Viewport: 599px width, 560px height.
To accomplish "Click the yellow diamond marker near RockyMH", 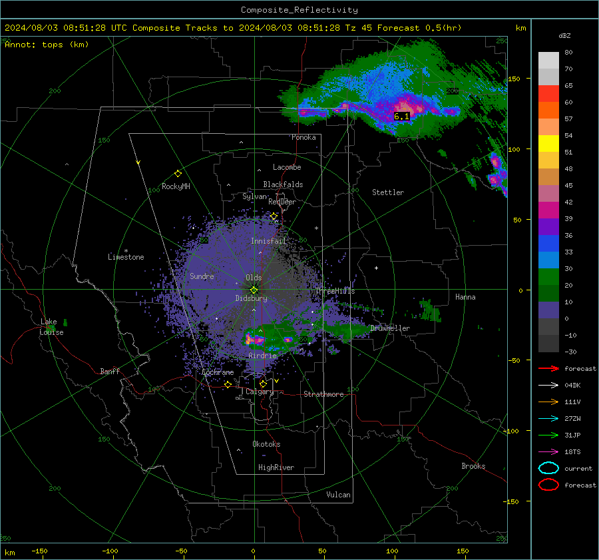I will tap(178, 174).
